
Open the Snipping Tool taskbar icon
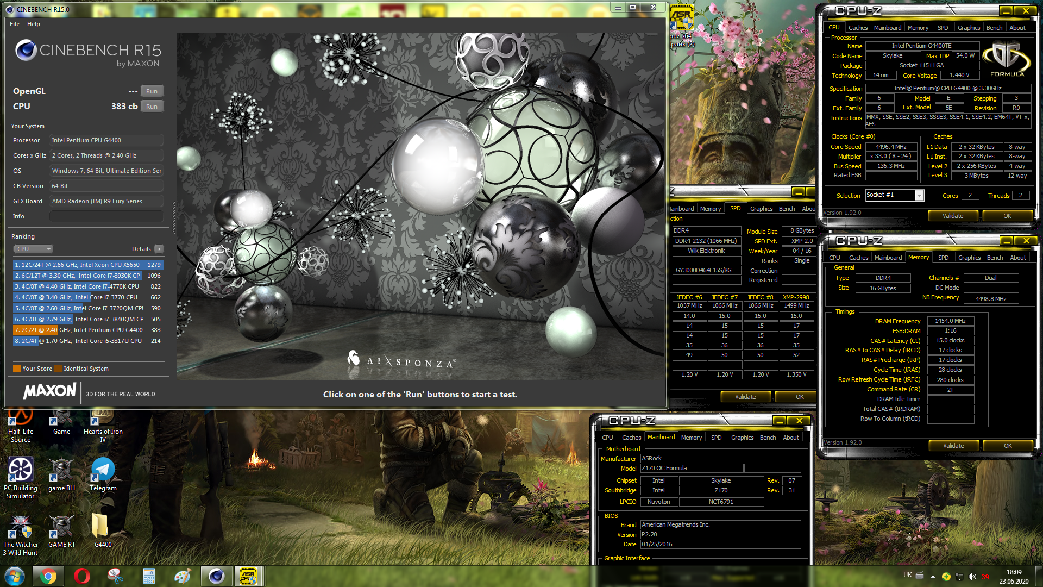(x=115, y=576)
